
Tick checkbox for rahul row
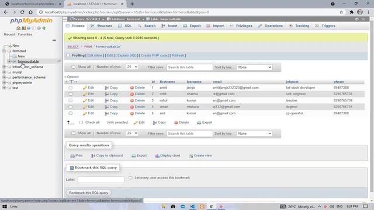pyautogui.click(x=70, y=100)
